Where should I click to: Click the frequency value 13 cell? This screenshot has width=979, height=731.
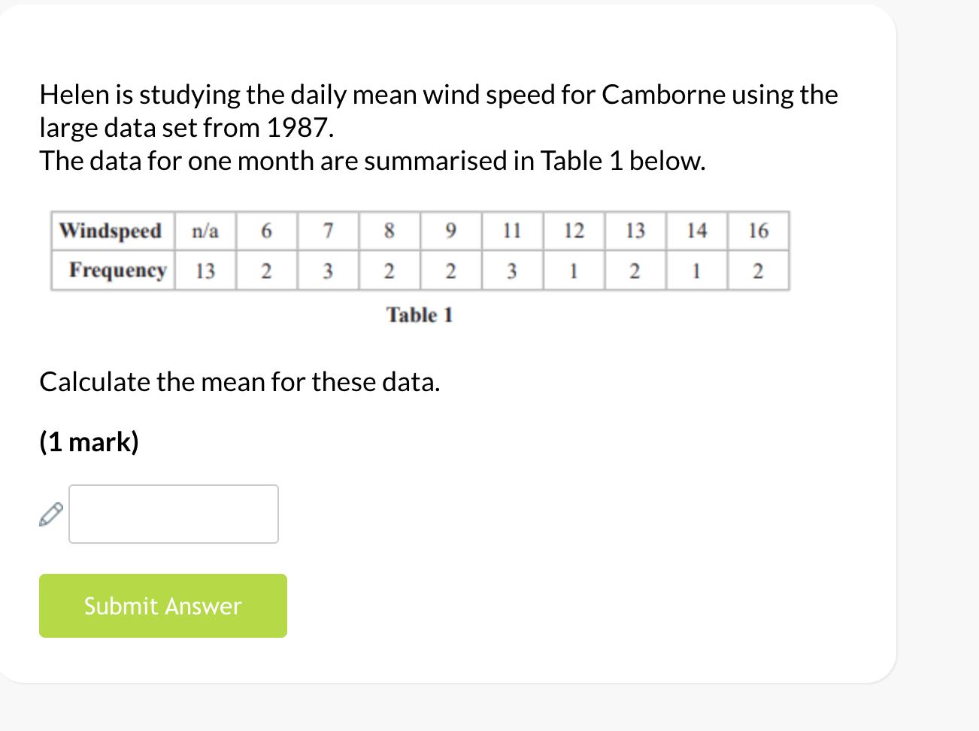point(205,270)
